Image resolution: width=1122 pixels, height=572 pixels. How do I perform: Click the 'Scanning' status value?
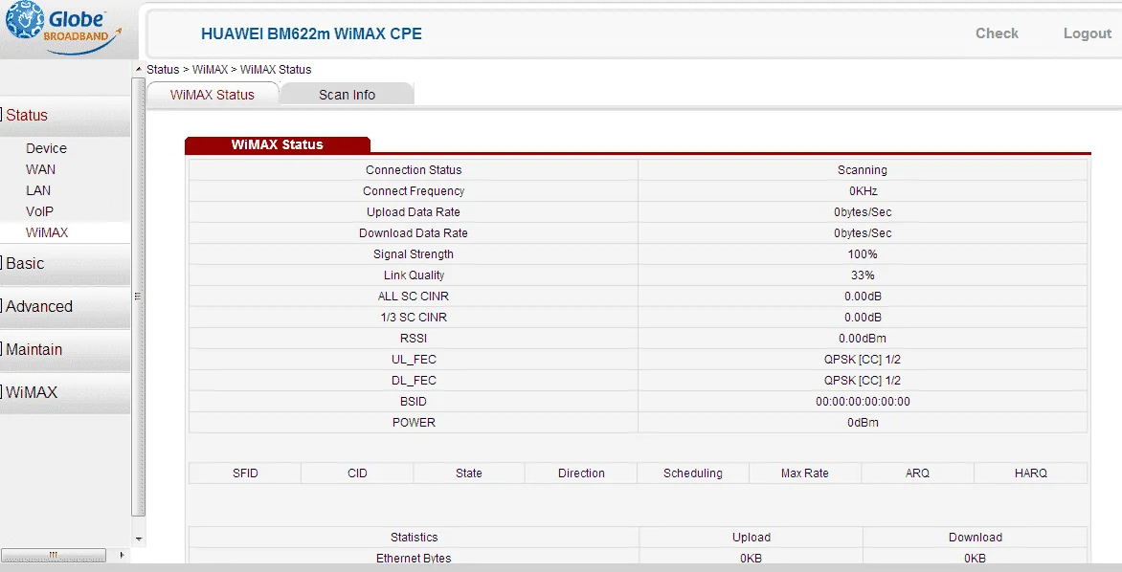[x=863, y=170]
